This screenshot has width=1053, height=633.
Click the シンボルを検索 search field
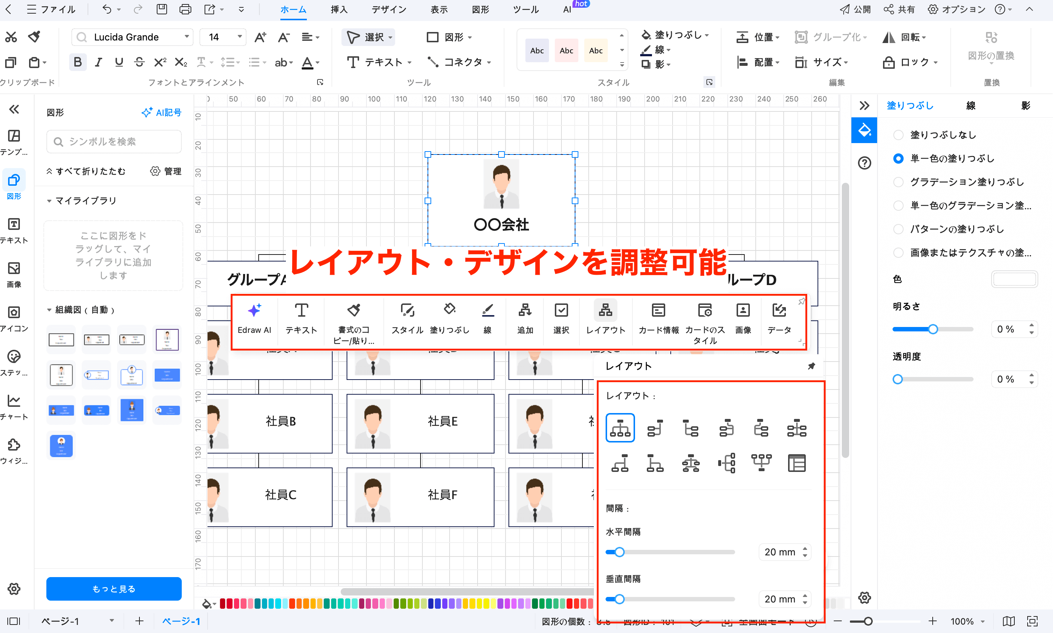[x=113, y=142]
